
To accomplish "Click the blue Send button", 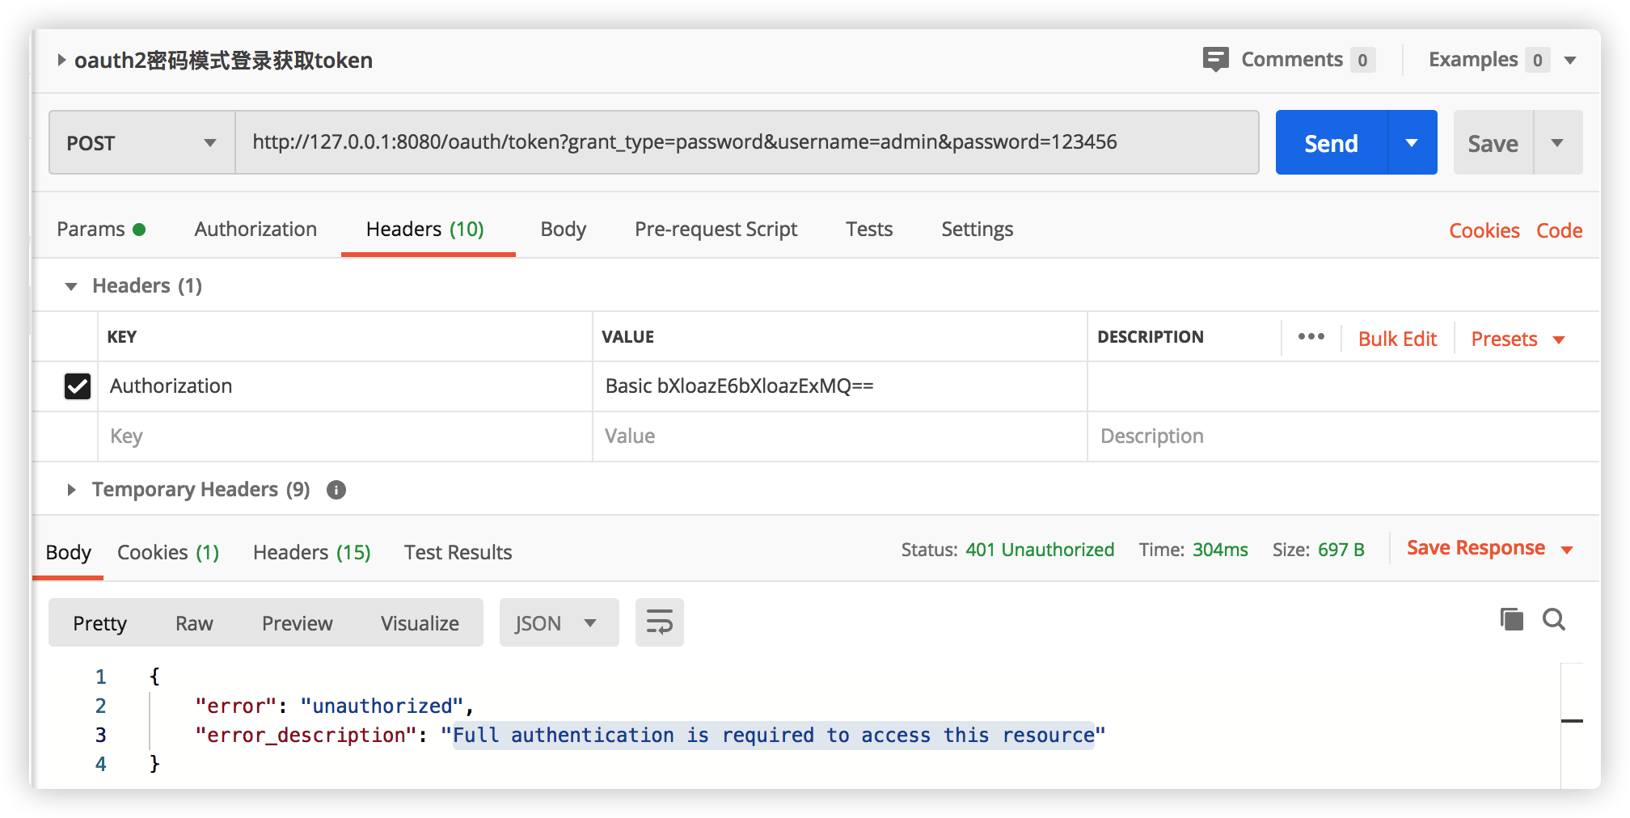I will [1331, 143].
